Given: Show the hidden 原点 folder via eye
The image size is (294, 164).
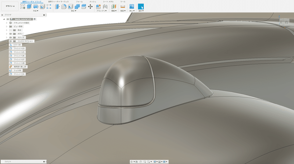Looking at the screenshot, I should 11,30.
